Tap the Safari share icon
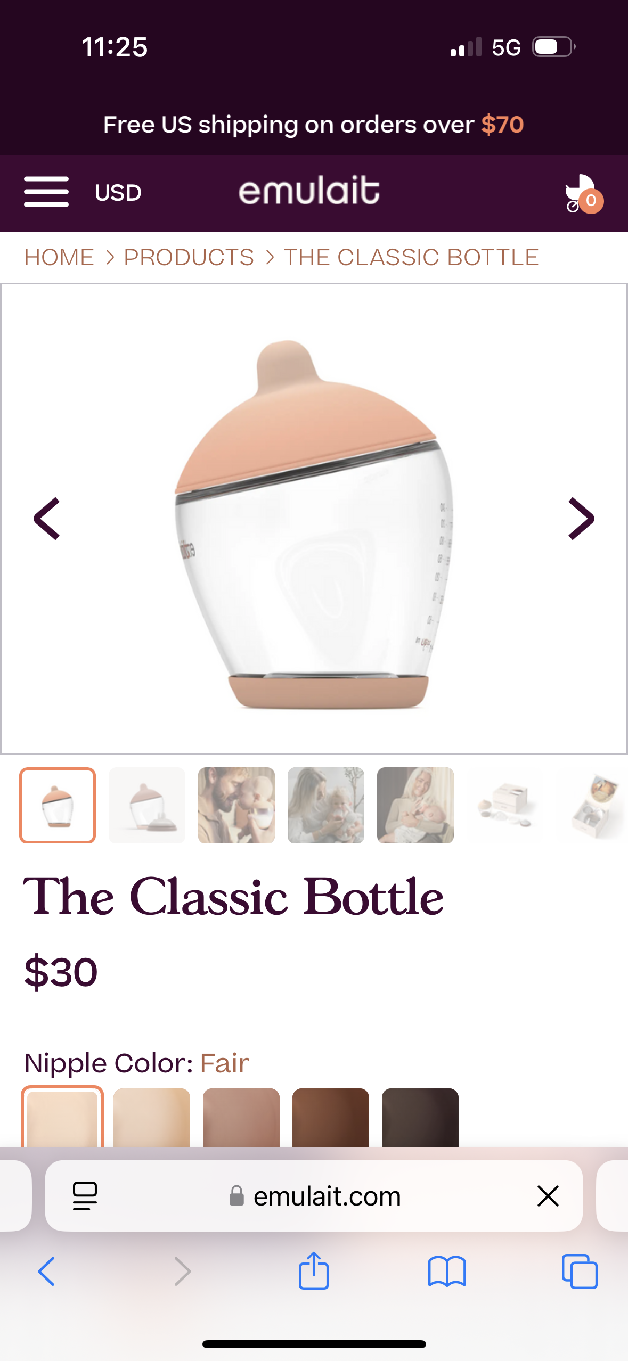 (x=314, y=1270)
